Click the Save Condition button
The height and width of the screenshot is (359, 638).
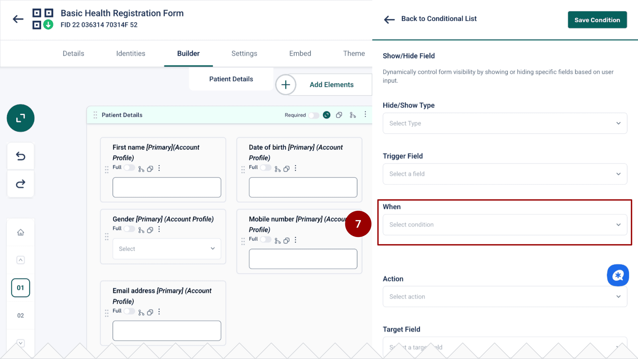pyautogui.click(x=597, y=20)
